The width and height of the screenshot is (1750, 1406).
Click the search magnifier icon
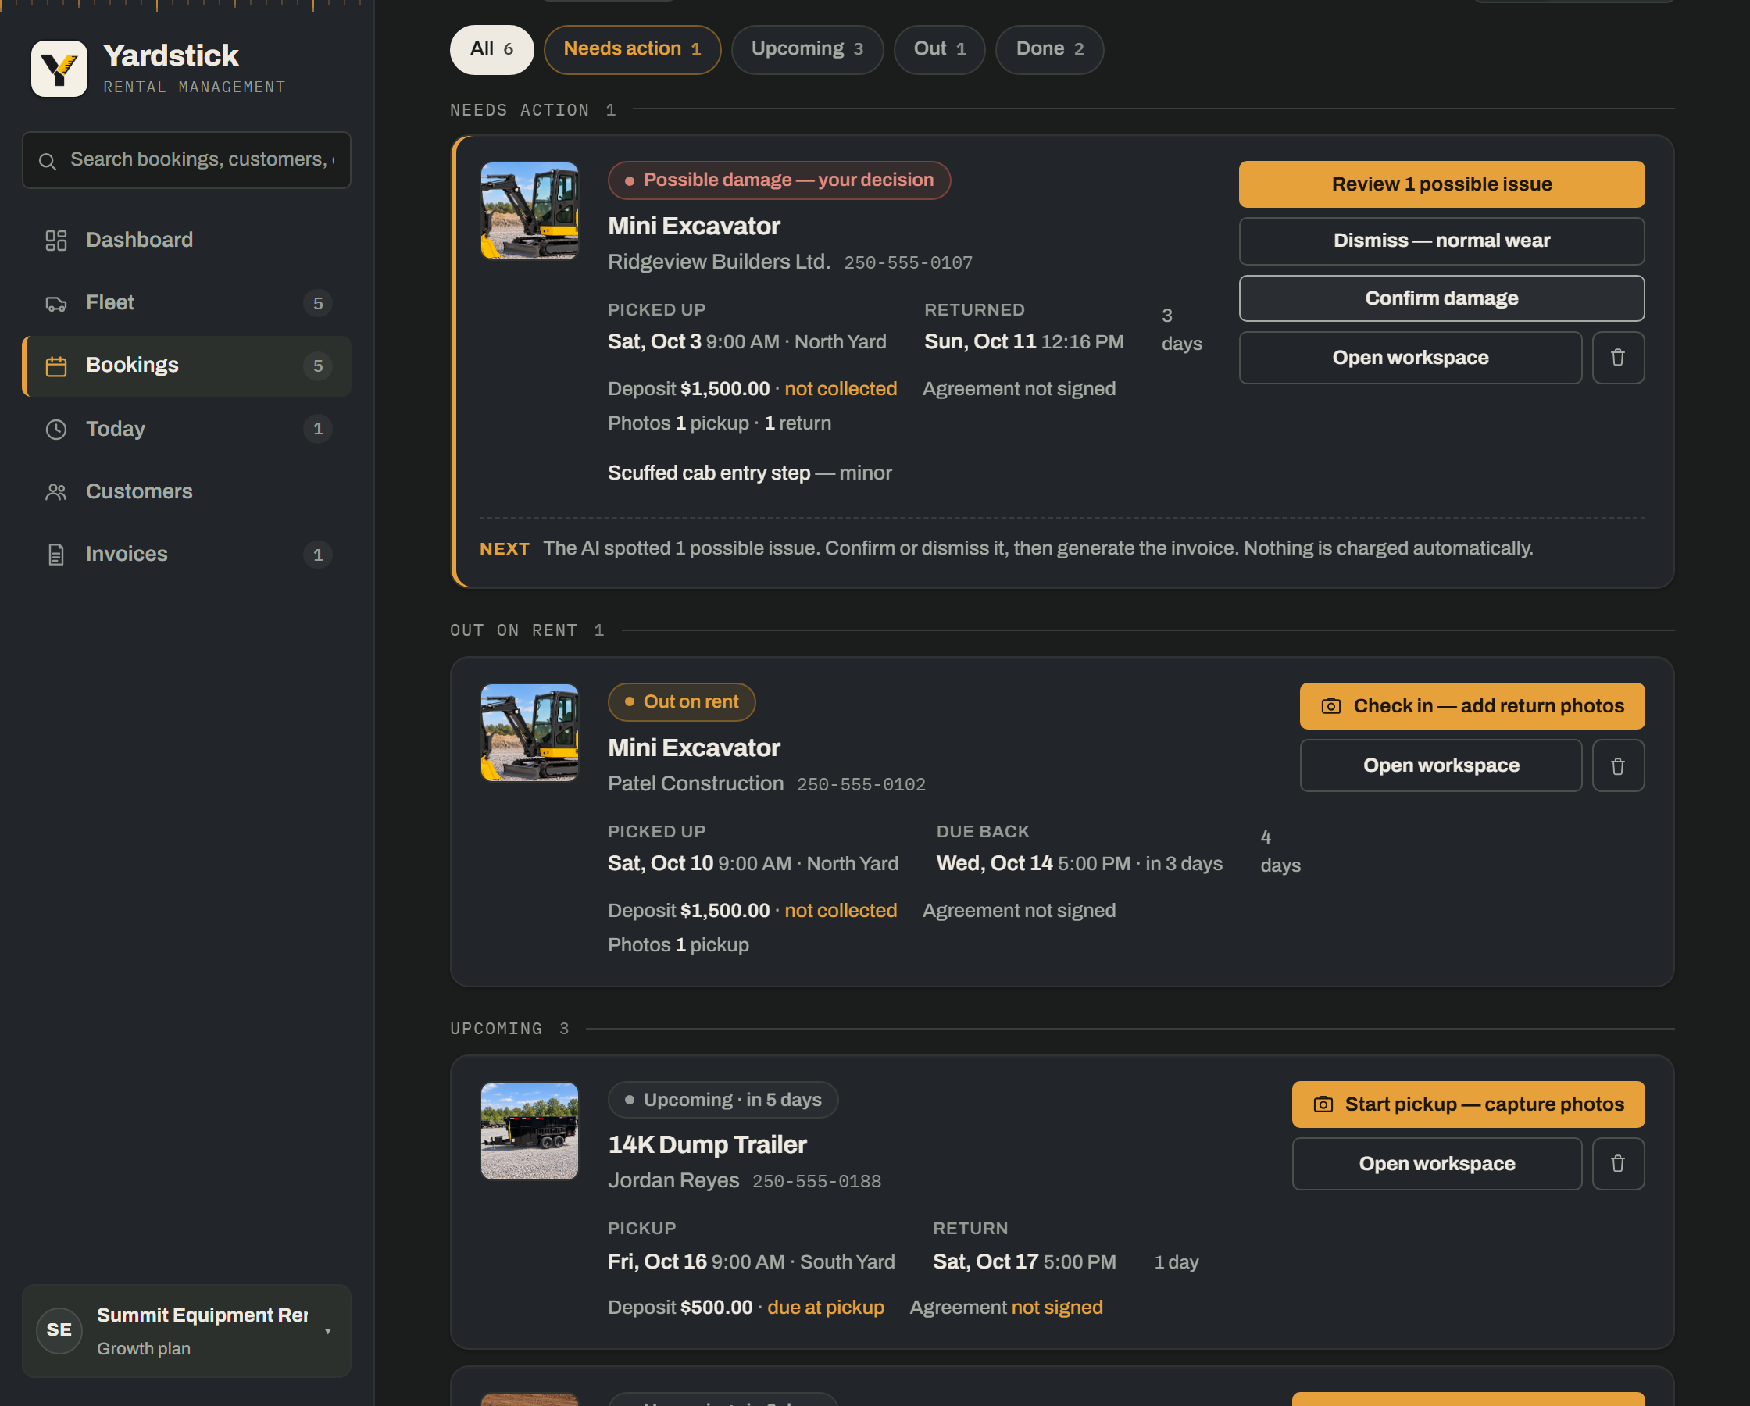click(x=48, y=161)
